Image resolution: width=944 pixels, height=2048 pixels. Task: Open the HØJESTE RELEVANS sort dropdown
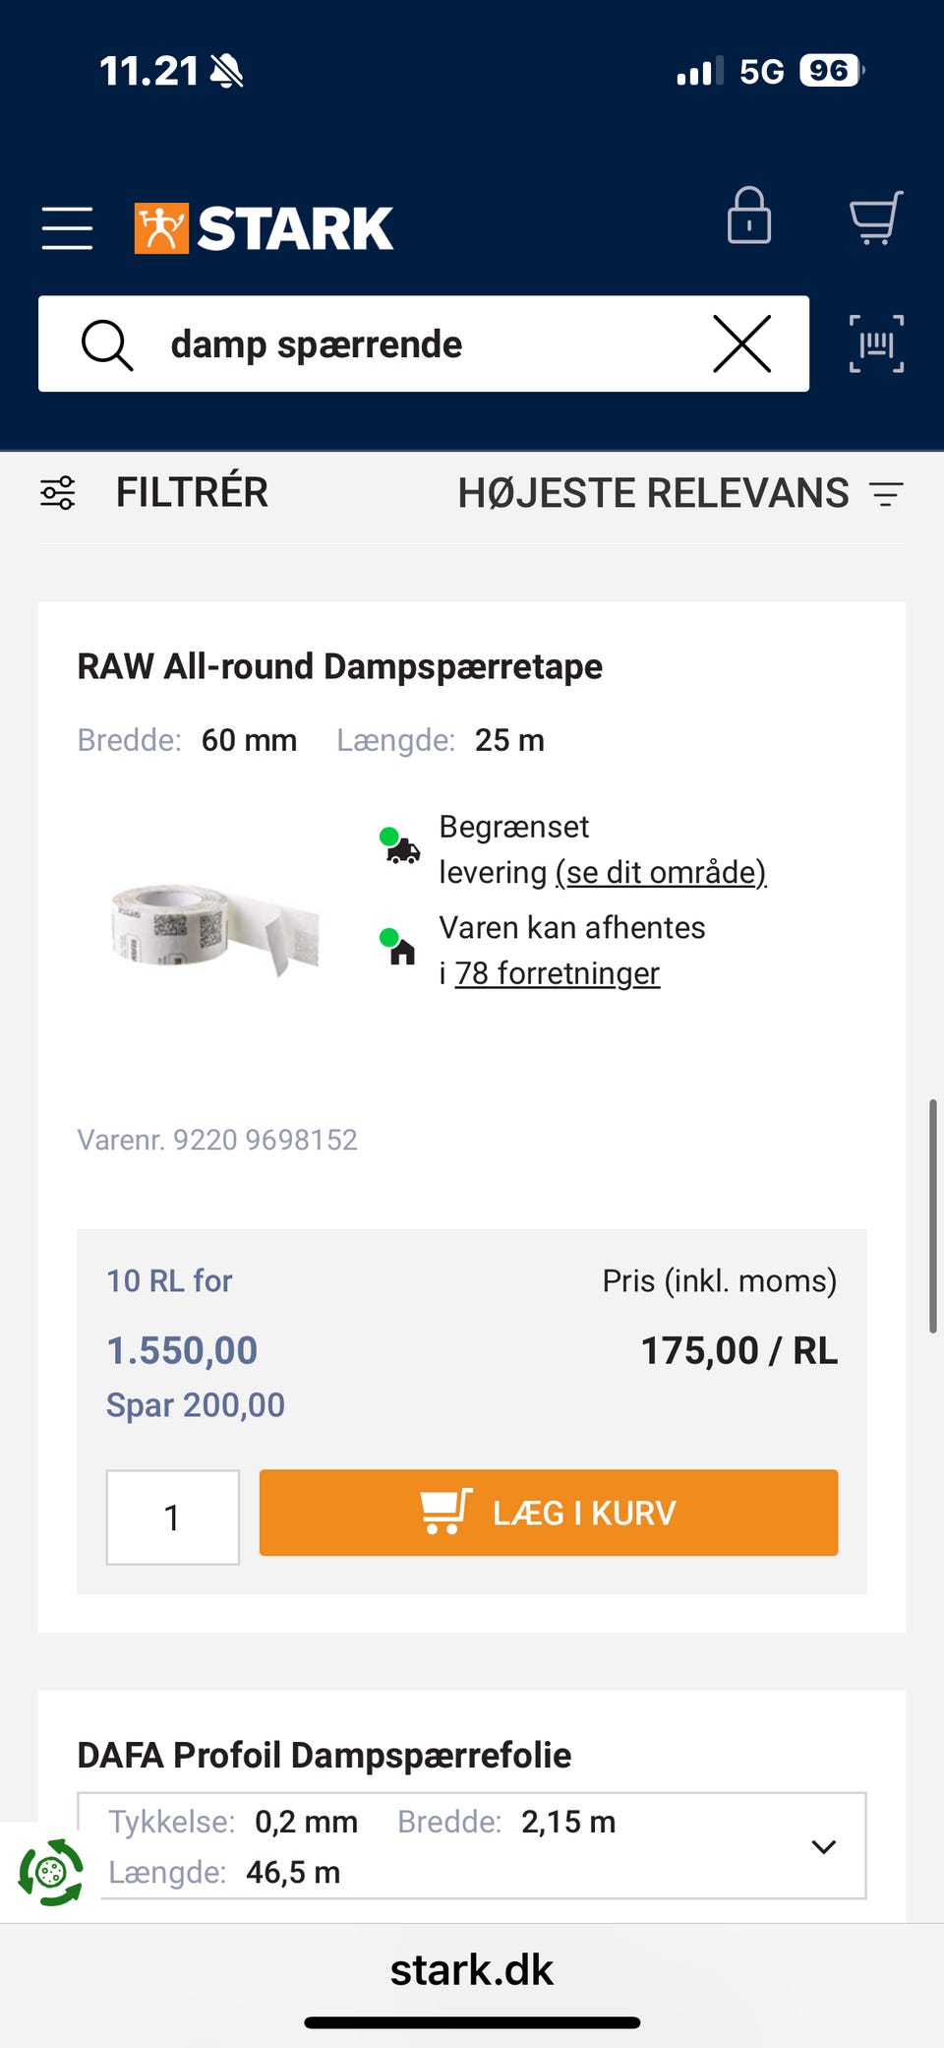coord(678,492)
